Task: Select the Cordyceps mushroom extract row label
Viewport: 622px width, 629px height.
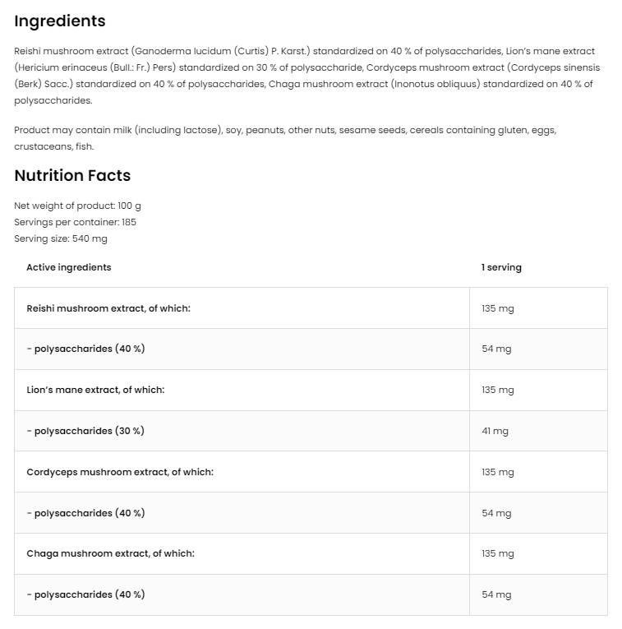Action: click(x=120, y=472)
